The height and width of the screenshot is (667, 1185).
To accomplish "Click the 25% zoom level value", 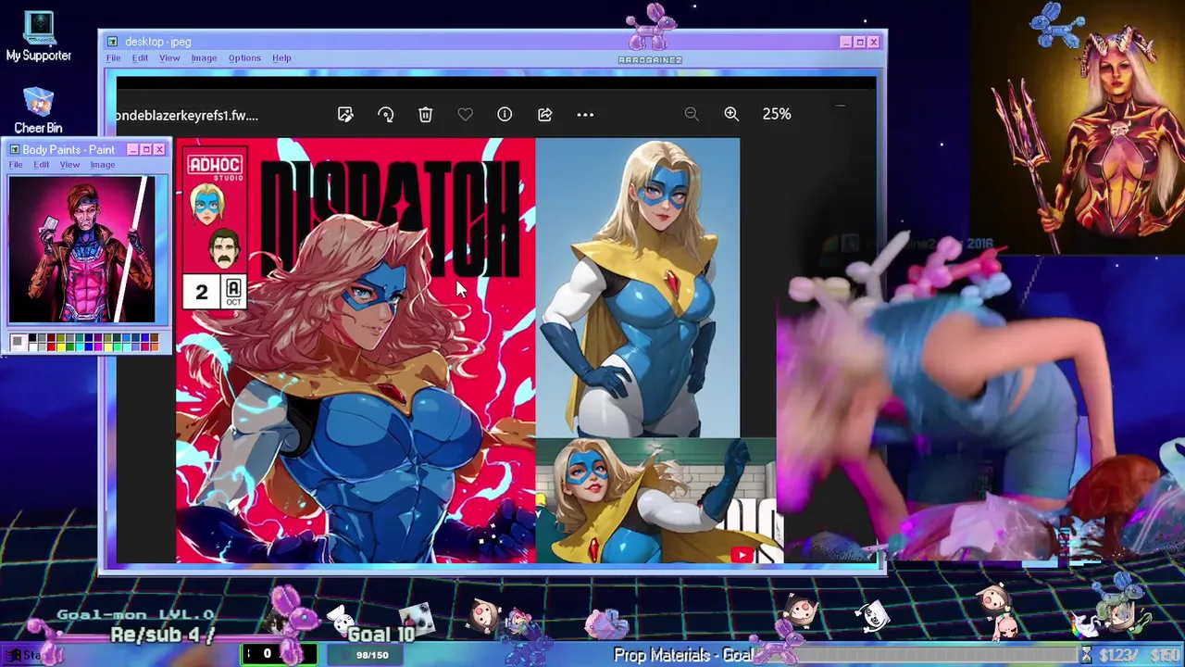I will [777, 113].
